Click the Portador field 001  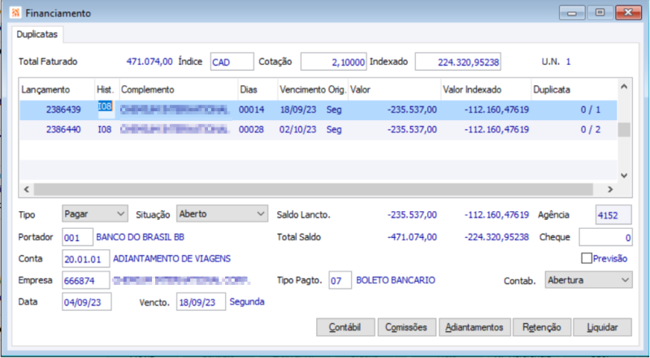[x=77, y=237]
